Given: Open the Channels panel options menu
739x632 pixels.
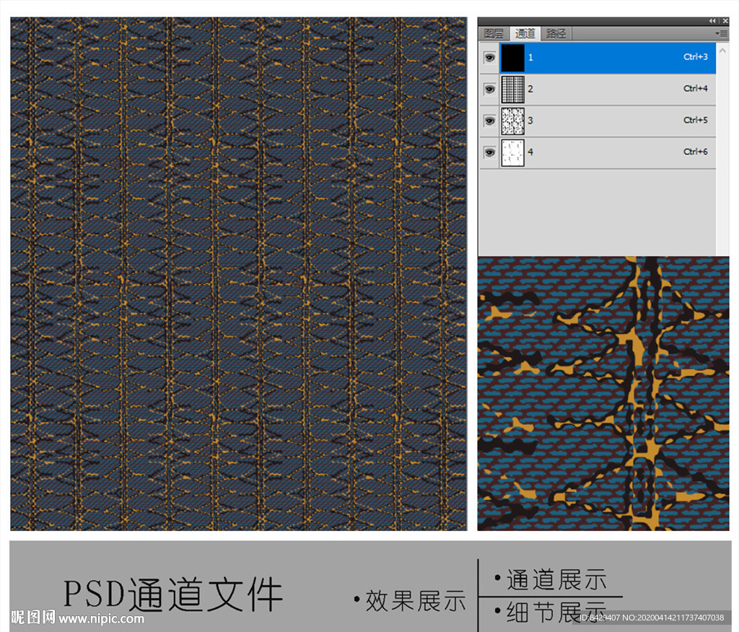Looking at the screenshot, I should 721,33.
